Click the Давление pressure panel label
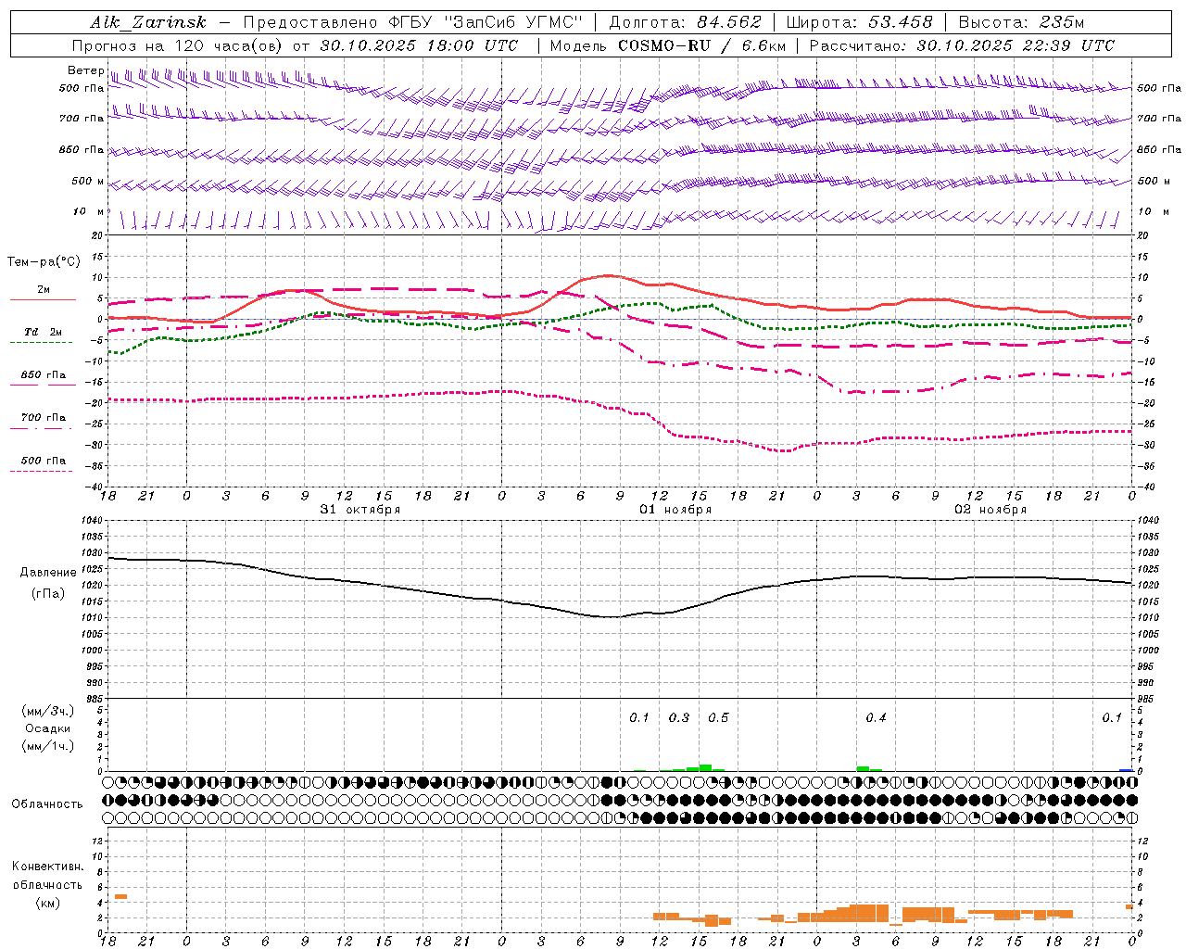The height and width of the screenshot is (949, 1186). point(48,573)
